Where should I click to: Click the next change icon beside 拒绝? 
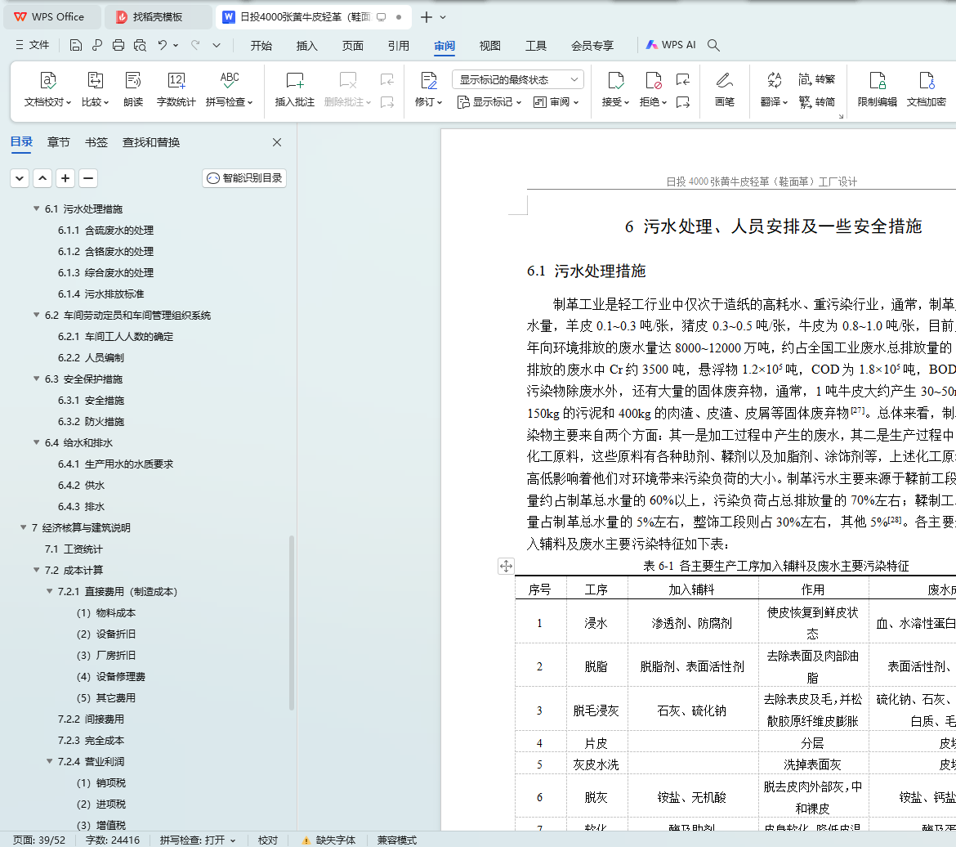point(683,102)
